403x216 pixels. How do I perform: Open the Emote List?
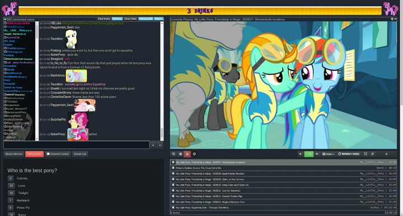click(80, 154)
